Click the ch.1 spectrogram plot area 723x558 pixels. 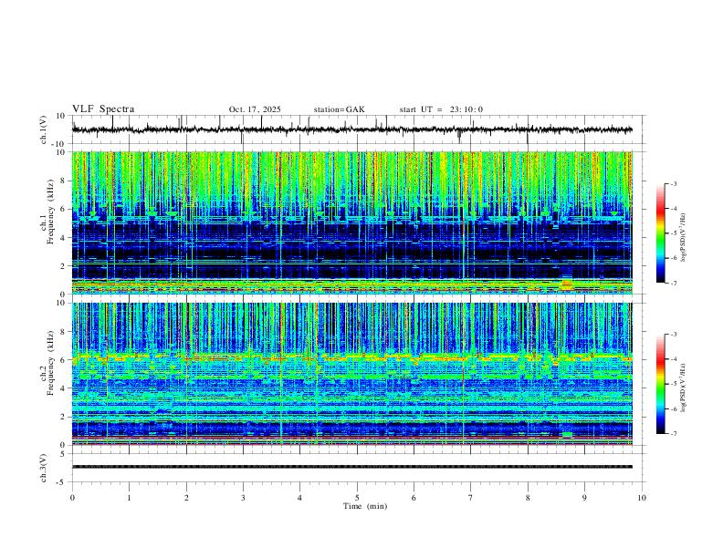[x=351, y=222]
